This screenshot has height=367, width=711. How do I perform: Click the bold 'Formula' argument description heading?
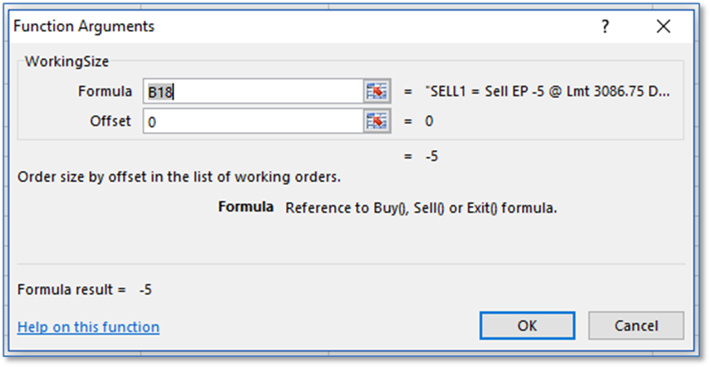coord(246,207)
